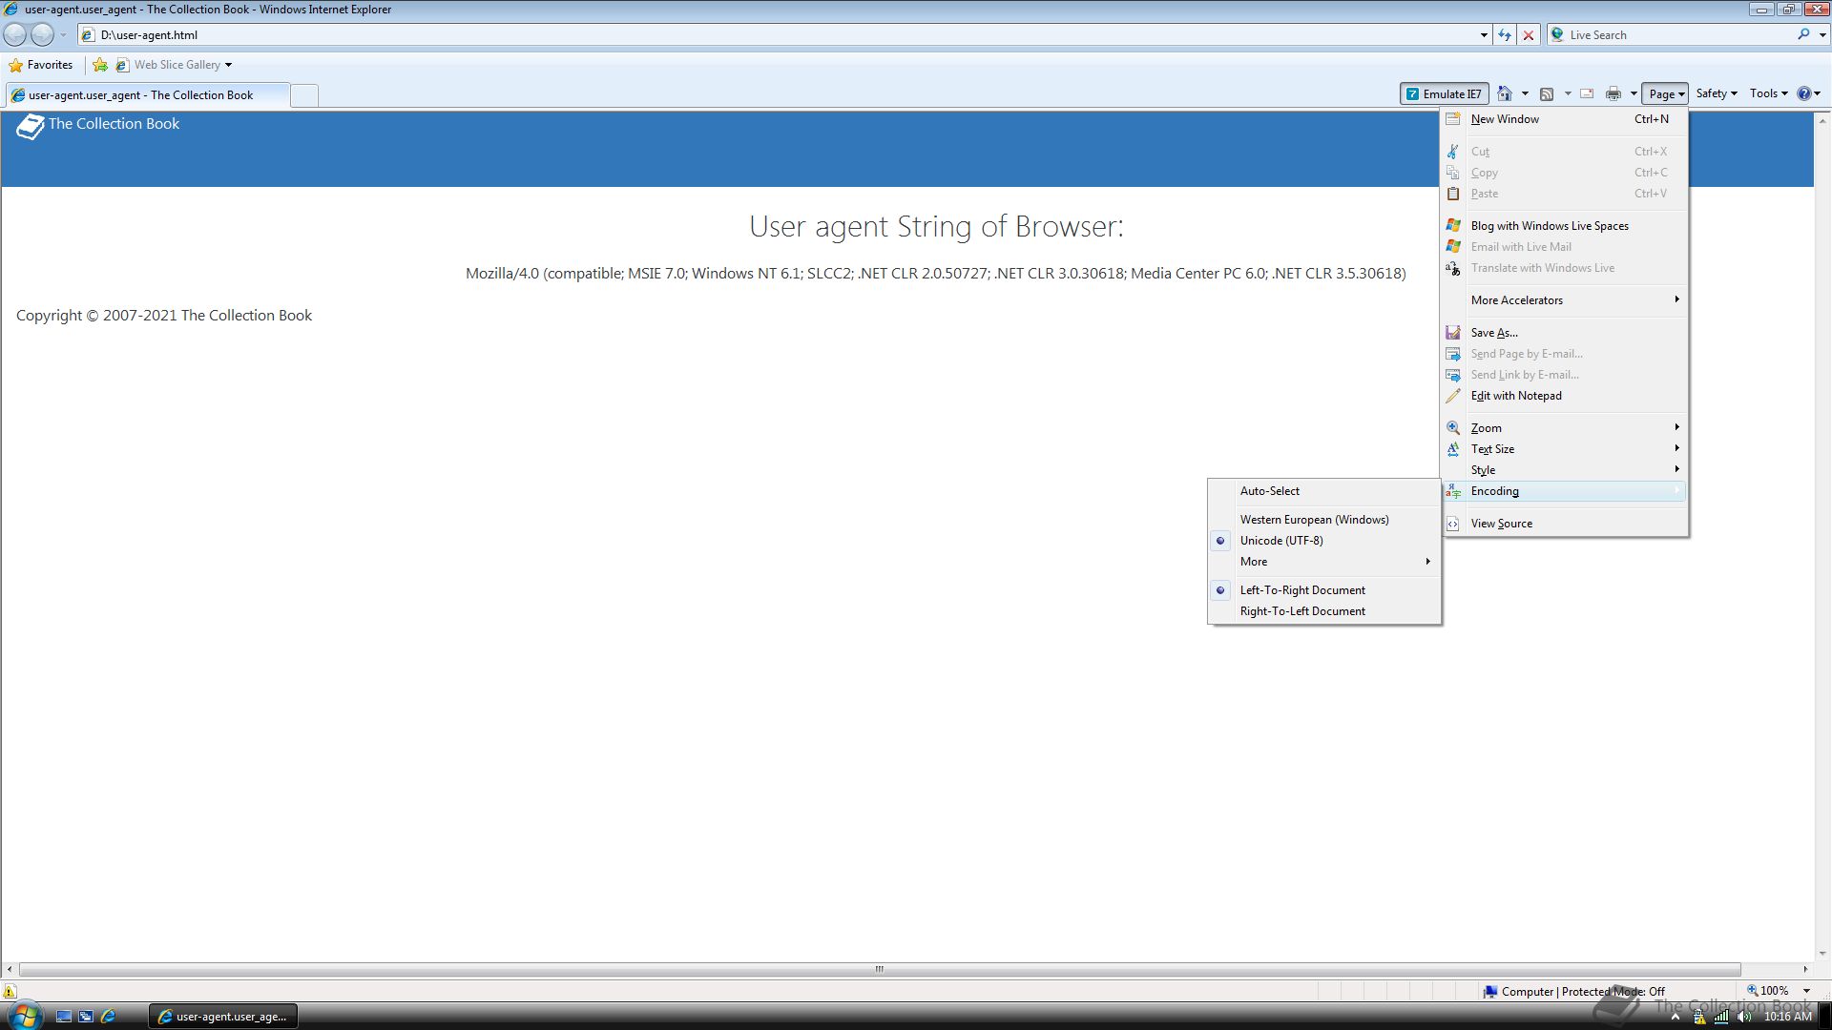The image size is (1832, 1030).
Task: Expand the Style submenu
Action: pyautogui.click(x=1564, y=470)
